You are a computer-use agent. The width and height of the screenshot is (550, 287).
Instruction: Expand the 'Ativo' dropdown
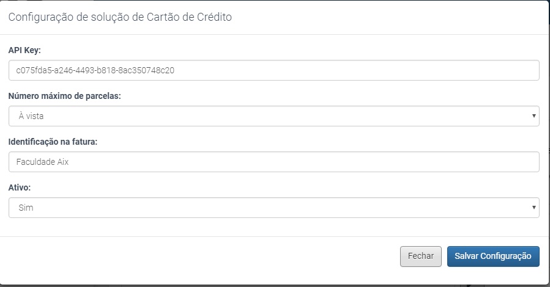pos(273,208)
